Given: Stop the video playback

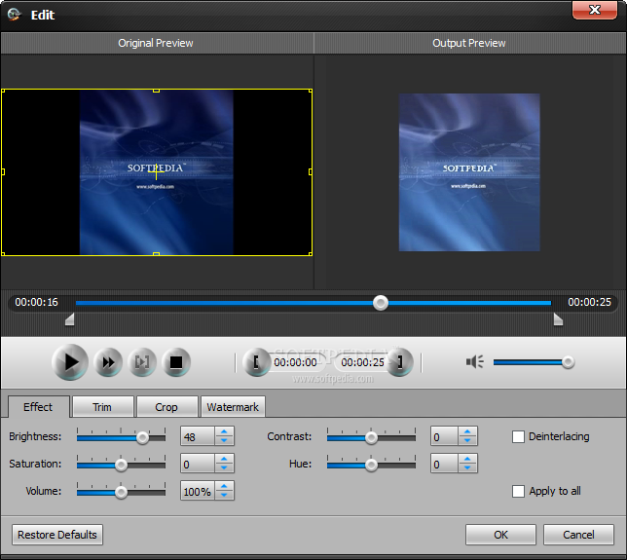Looking at the screenshot, I should coord(176,362).
